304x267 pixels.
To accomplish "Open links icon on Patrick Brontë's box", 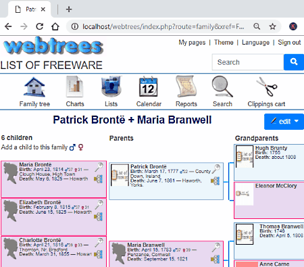I will coord(216,181).
